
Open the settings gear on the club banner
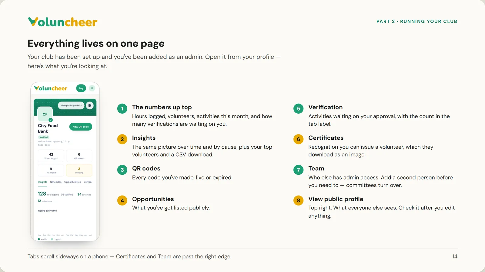(x=90, y=105)
